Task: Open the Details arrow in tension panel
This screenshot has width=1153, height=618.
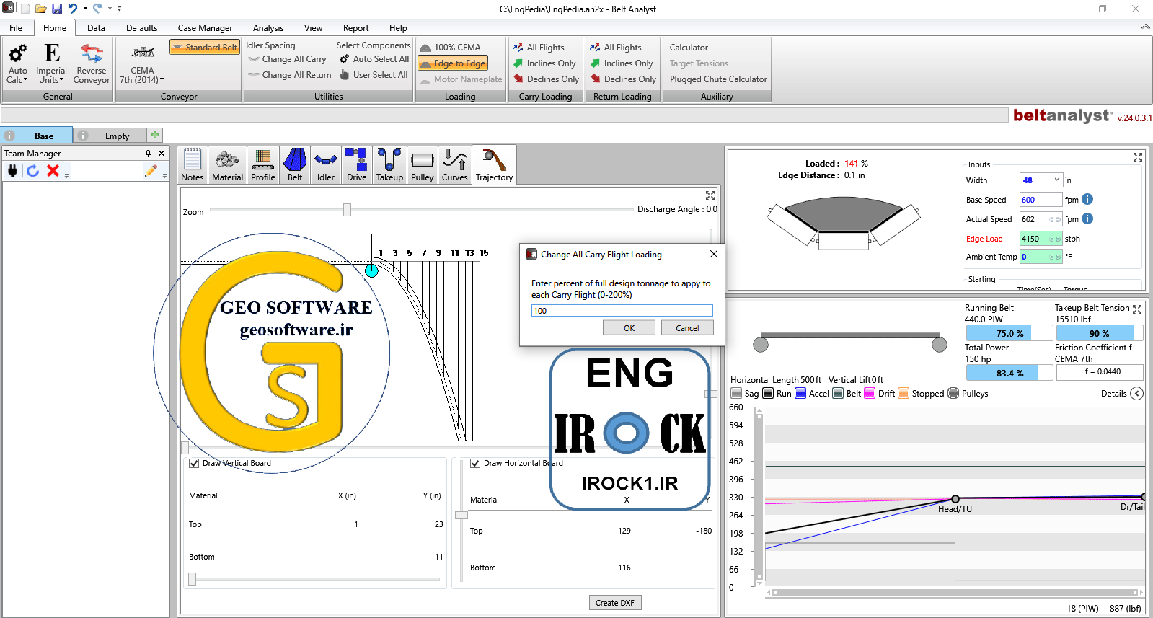Action: (x=1136, y=393)
